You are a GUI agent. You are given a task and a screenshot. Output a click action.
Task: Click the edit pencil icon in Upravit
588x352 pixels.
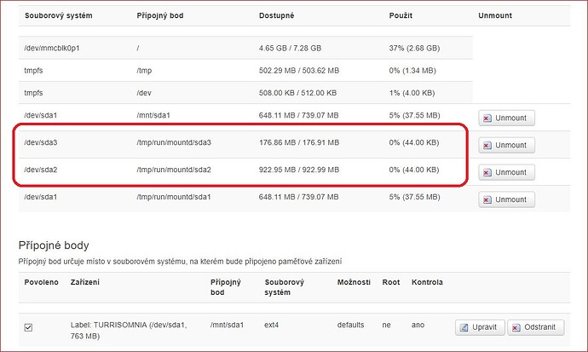click(464, 327)
